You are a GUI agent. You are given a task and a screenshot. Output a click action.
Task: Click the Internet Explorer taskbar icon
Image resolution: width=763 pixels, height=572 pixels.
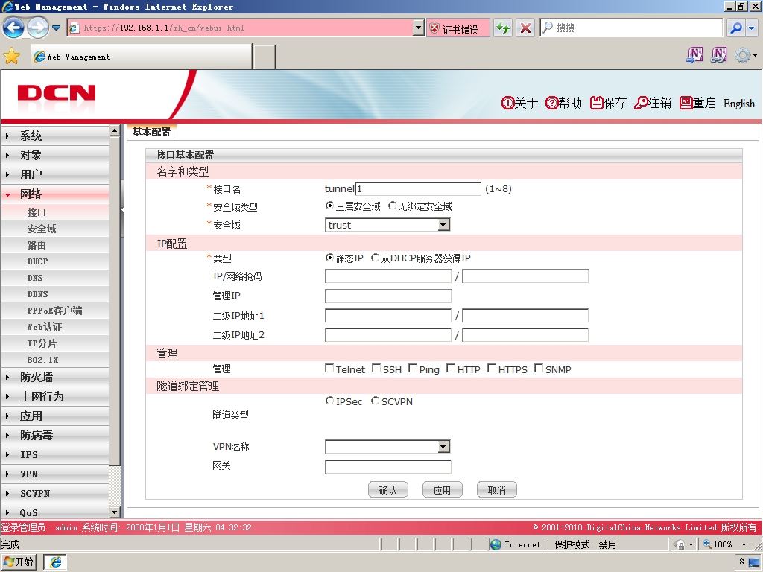click(x=55, y=562)
